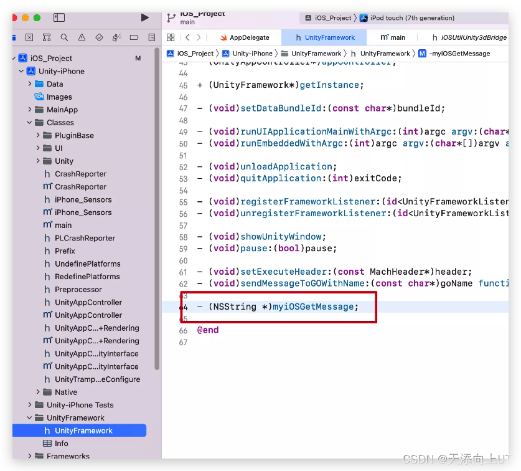Screen dimensions: 521x471
Task: Click UnityFramework folder in the jump bar
Action: click(311, 54)
